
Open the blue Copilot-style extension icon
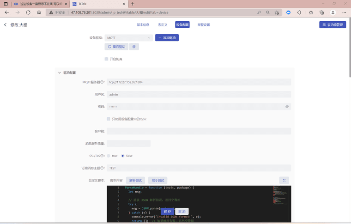pos(288,12)
